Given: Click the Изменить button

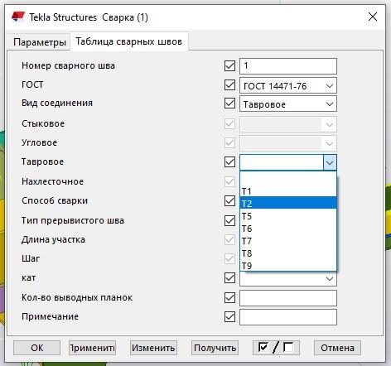Looking at the screenshot, I should [x=153, y=348].
